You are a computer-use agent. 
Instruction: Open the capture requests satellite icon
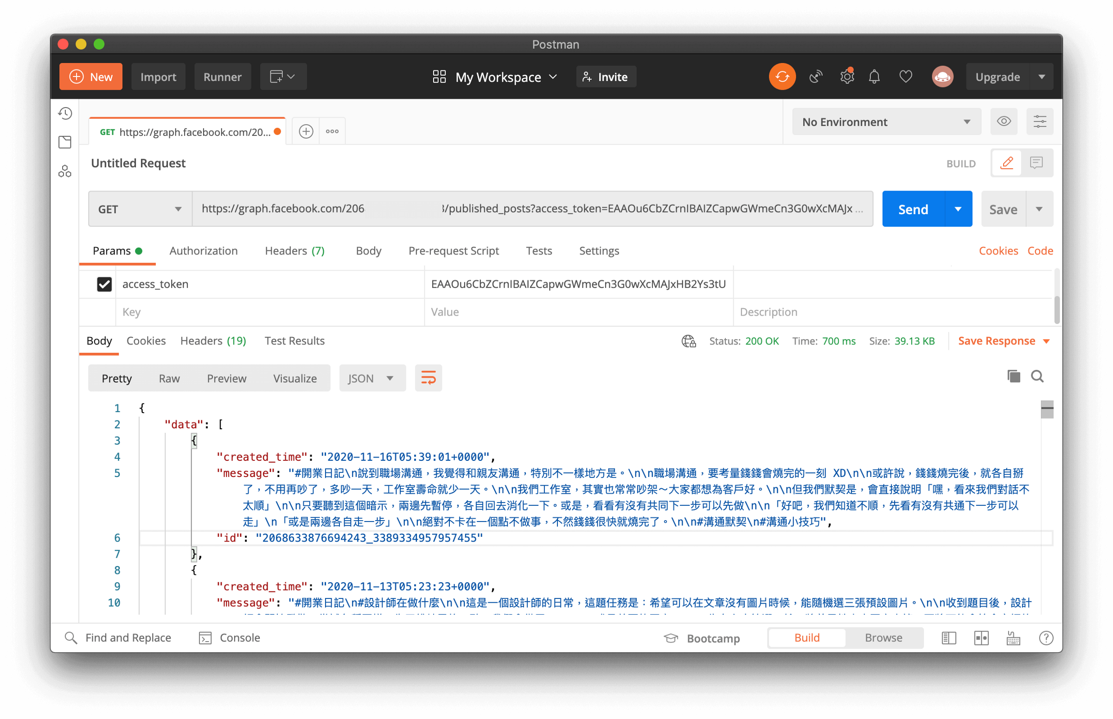[815, 76]
